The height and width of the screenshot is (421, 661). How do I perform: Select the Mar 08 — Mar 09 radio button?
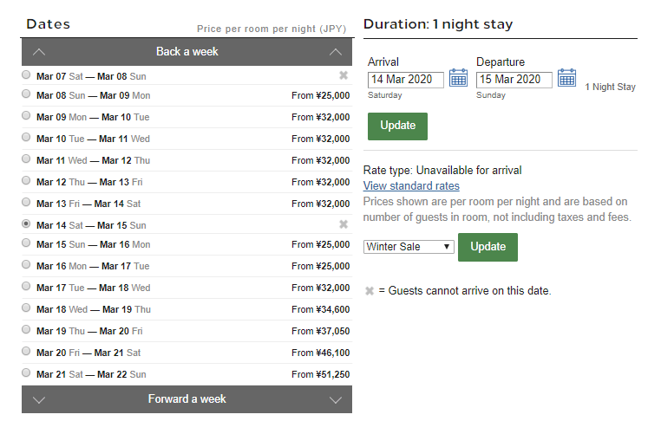pos(26,94)
